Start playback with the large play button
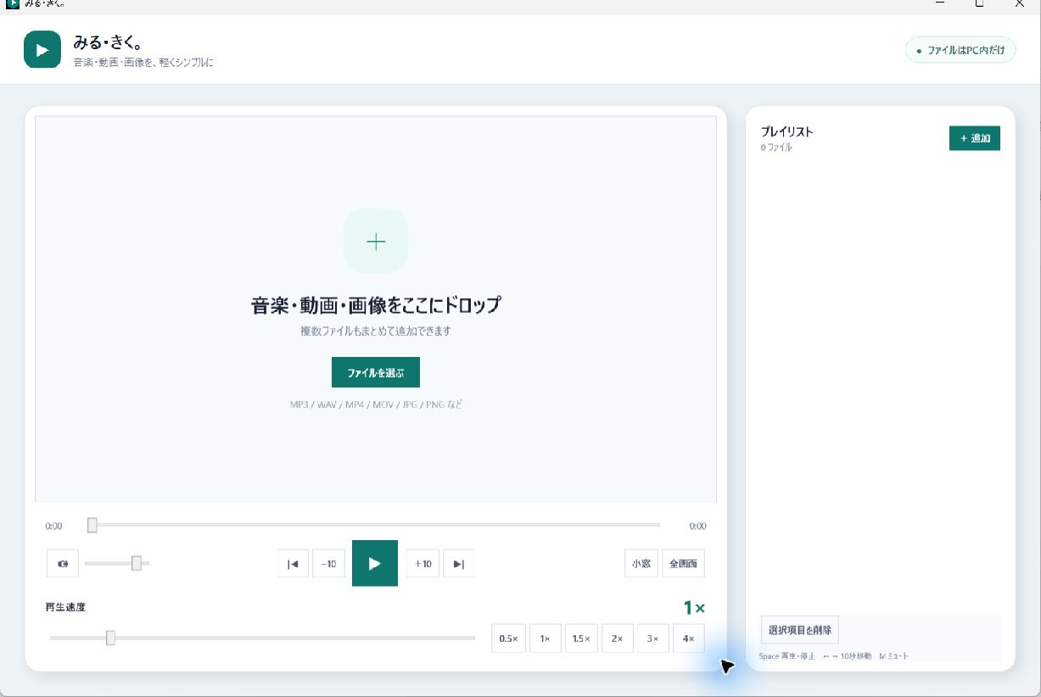 pos(375,563)
